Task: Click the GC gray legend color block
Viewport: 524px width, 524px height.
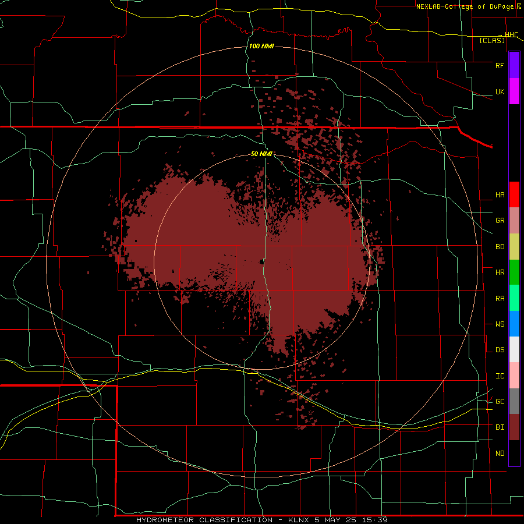Action: pyautogui.click(x=514, y=401)
